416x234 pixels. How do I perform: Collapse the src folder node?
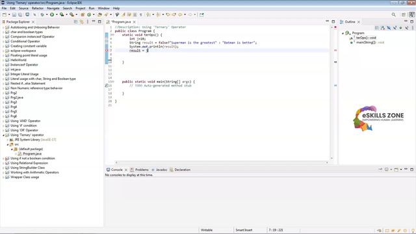click(x=8, y=144)
